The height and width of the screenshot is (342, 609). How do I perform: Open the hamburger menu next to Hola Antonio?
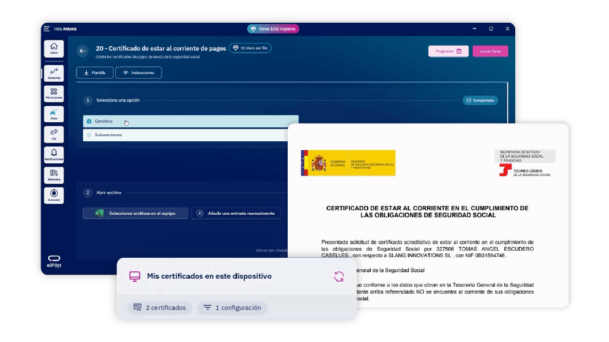coord(47,28)
